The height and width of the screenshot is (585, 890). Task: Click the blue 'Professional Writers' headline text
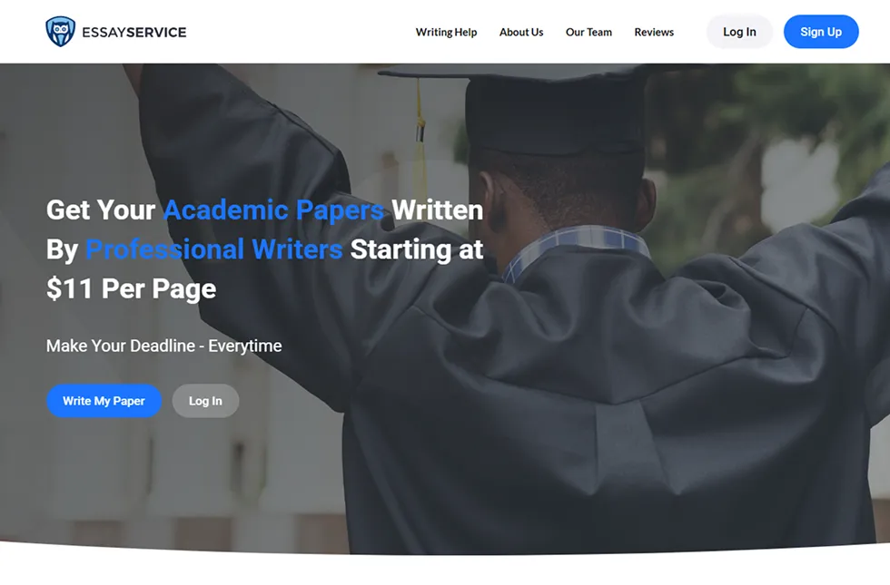214,249
